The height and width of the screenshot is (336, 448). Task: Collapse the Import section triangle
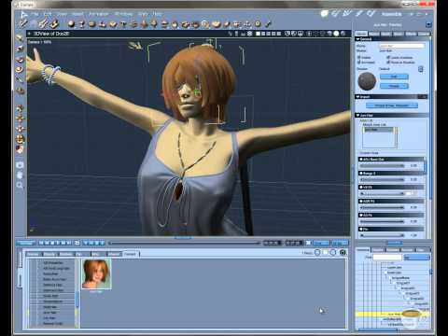[x=357, y=97]
